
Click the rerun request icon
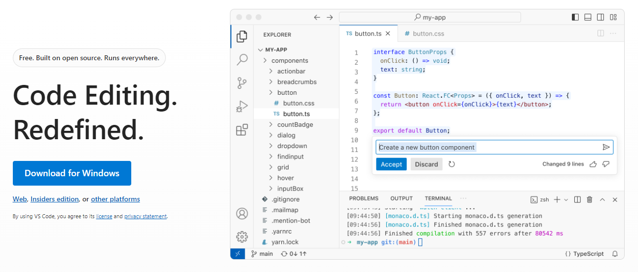[451, 164]
